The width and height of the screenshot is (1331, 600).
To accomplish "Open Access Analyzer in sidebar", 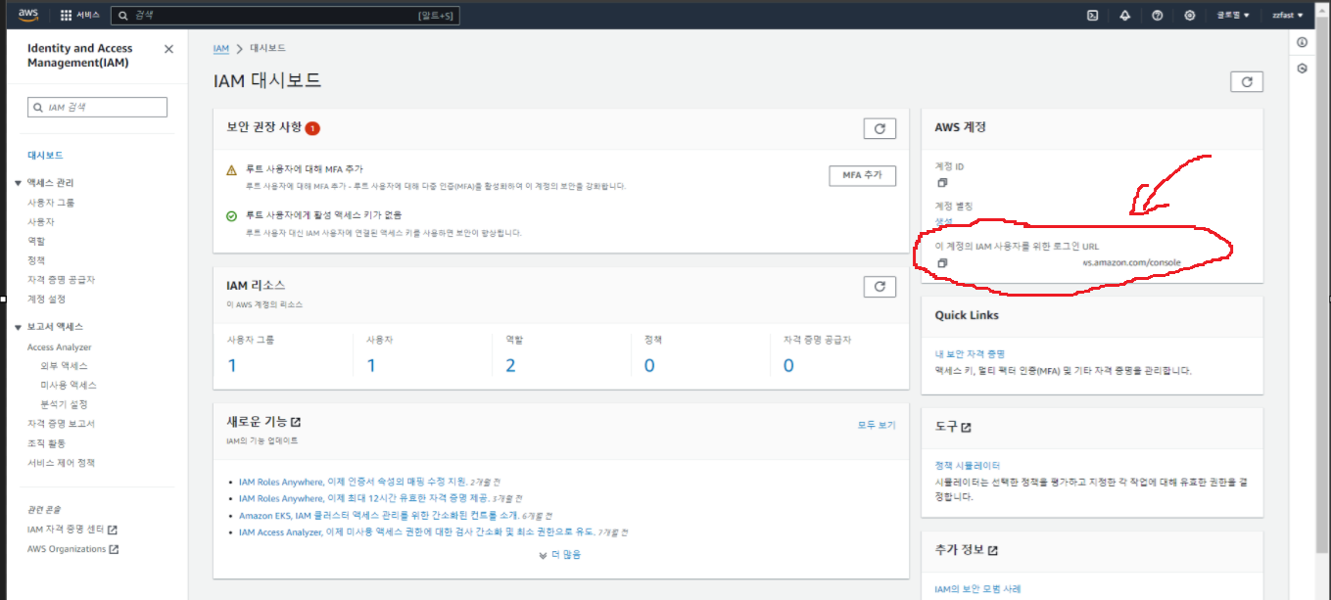I will point(59,347).
